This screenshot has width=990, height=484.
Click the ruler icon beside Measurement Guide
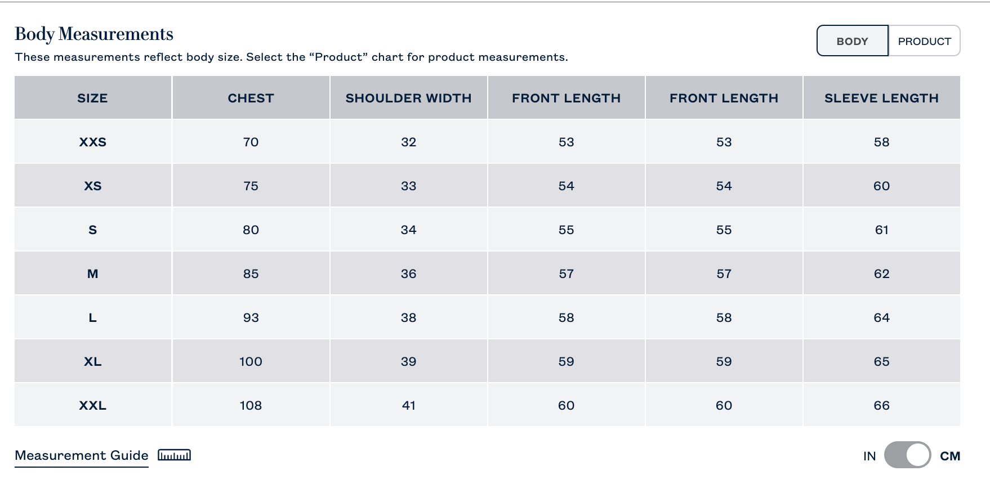tap(174, 455)
